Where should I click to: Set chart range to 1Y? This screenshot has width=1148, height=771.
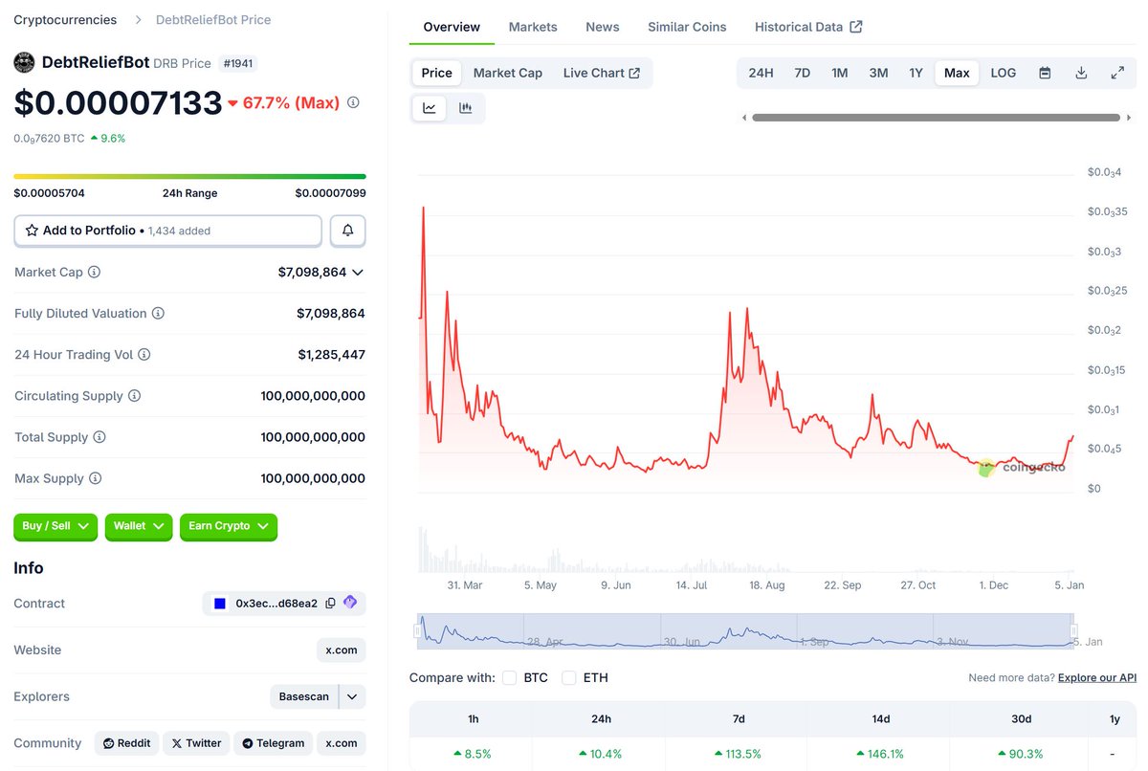pos(916,73)
